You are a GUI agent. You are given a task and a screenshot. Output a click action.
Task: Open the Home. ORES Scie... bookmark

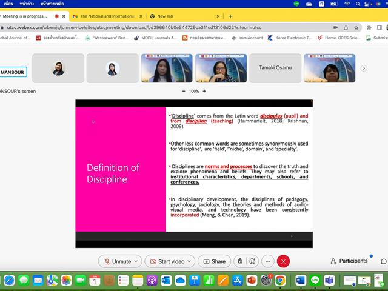point(339,38)
